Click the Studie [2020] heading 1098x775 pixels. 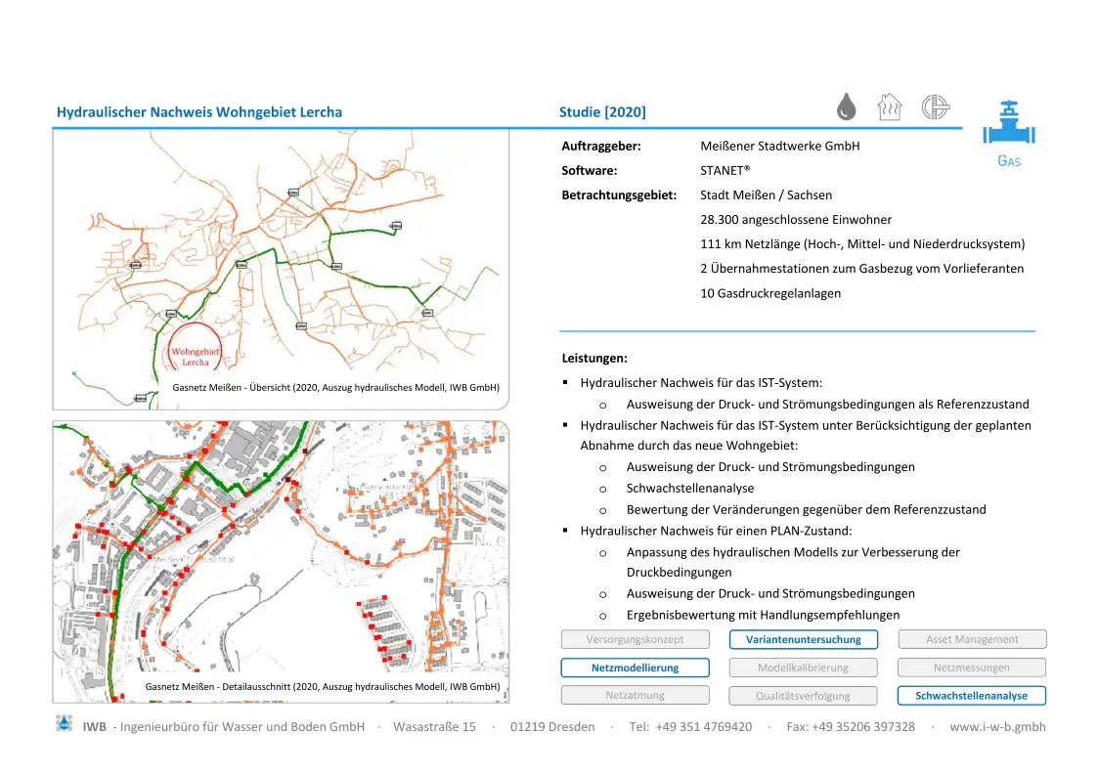pyautogui.click(x=602, y=112)
